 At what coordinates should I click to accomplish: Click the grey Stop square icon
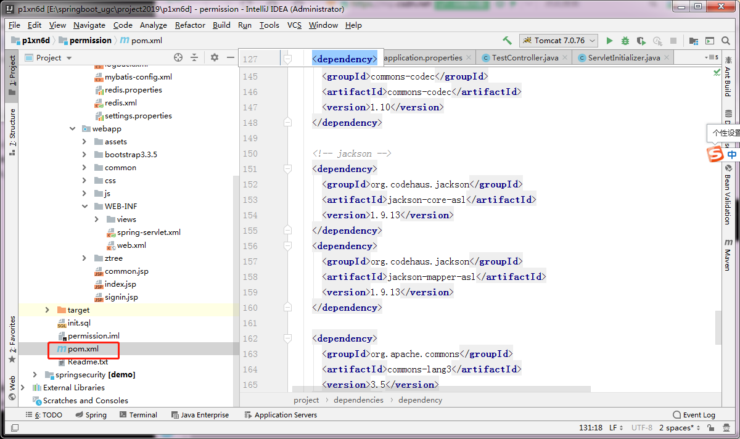coord(673,41)
